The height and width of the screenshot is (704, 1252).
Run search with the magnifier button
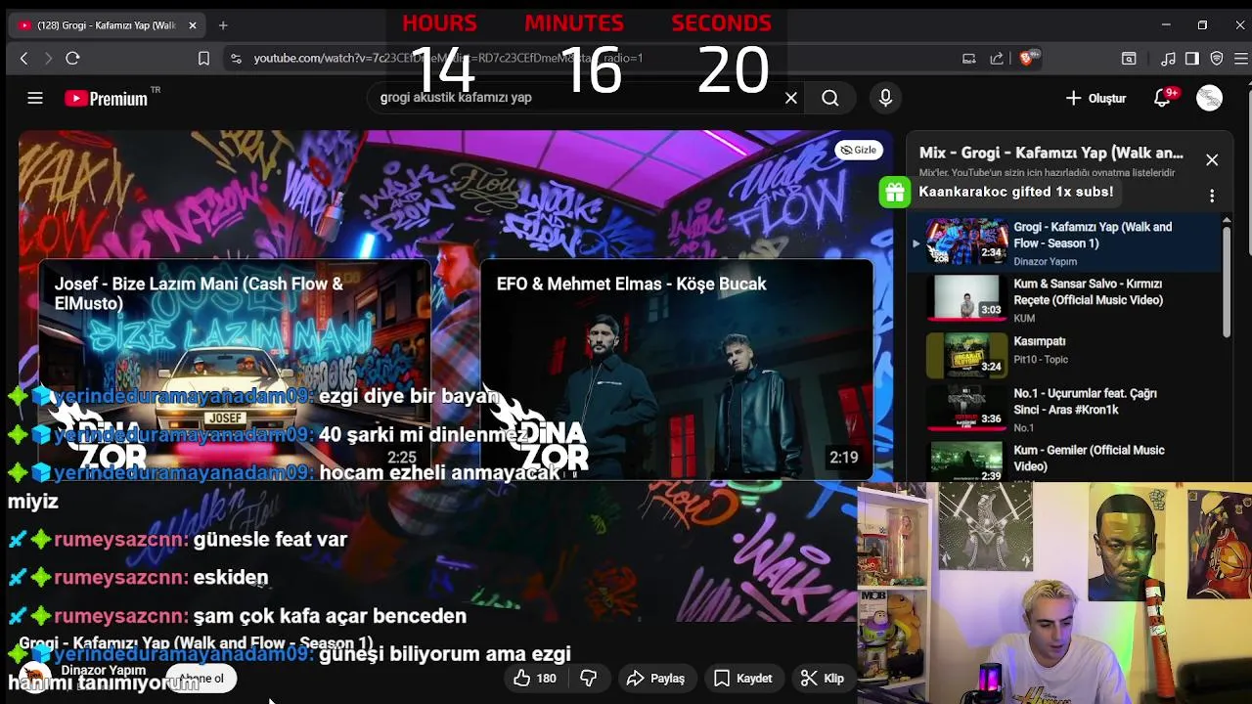pos(830,98)
